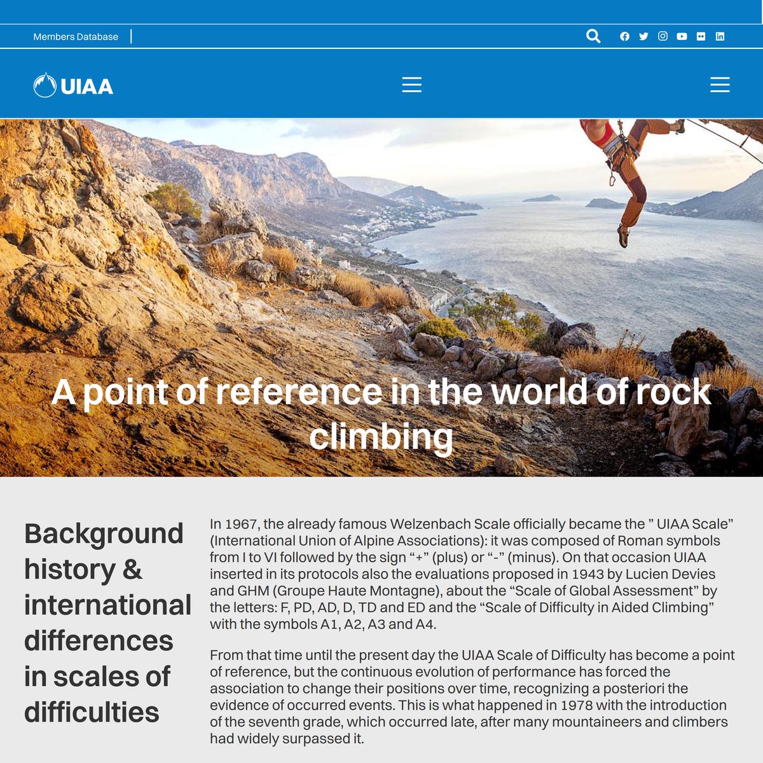763x763 pixels.
Task: Visit the UIAA Facebook page icon
Action: tap(624, 36)
